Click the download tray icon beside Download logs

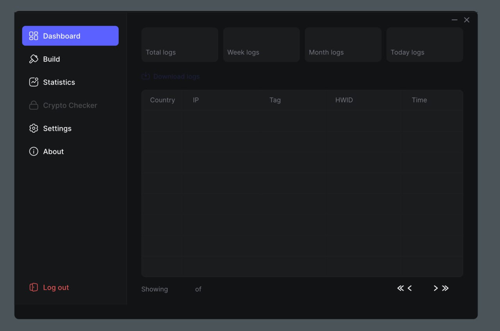coord(145,76)
